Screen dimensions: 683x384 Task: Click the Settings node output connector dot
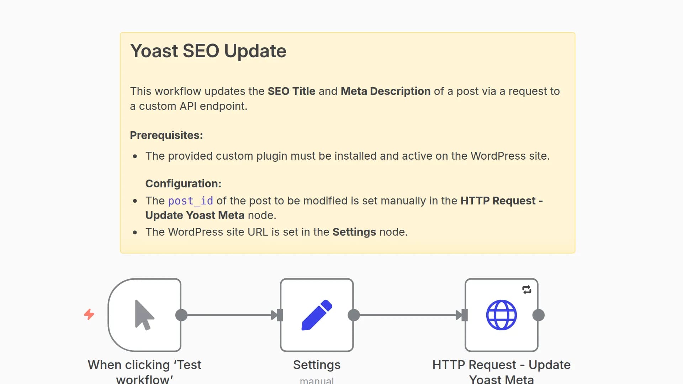(354, 315)
